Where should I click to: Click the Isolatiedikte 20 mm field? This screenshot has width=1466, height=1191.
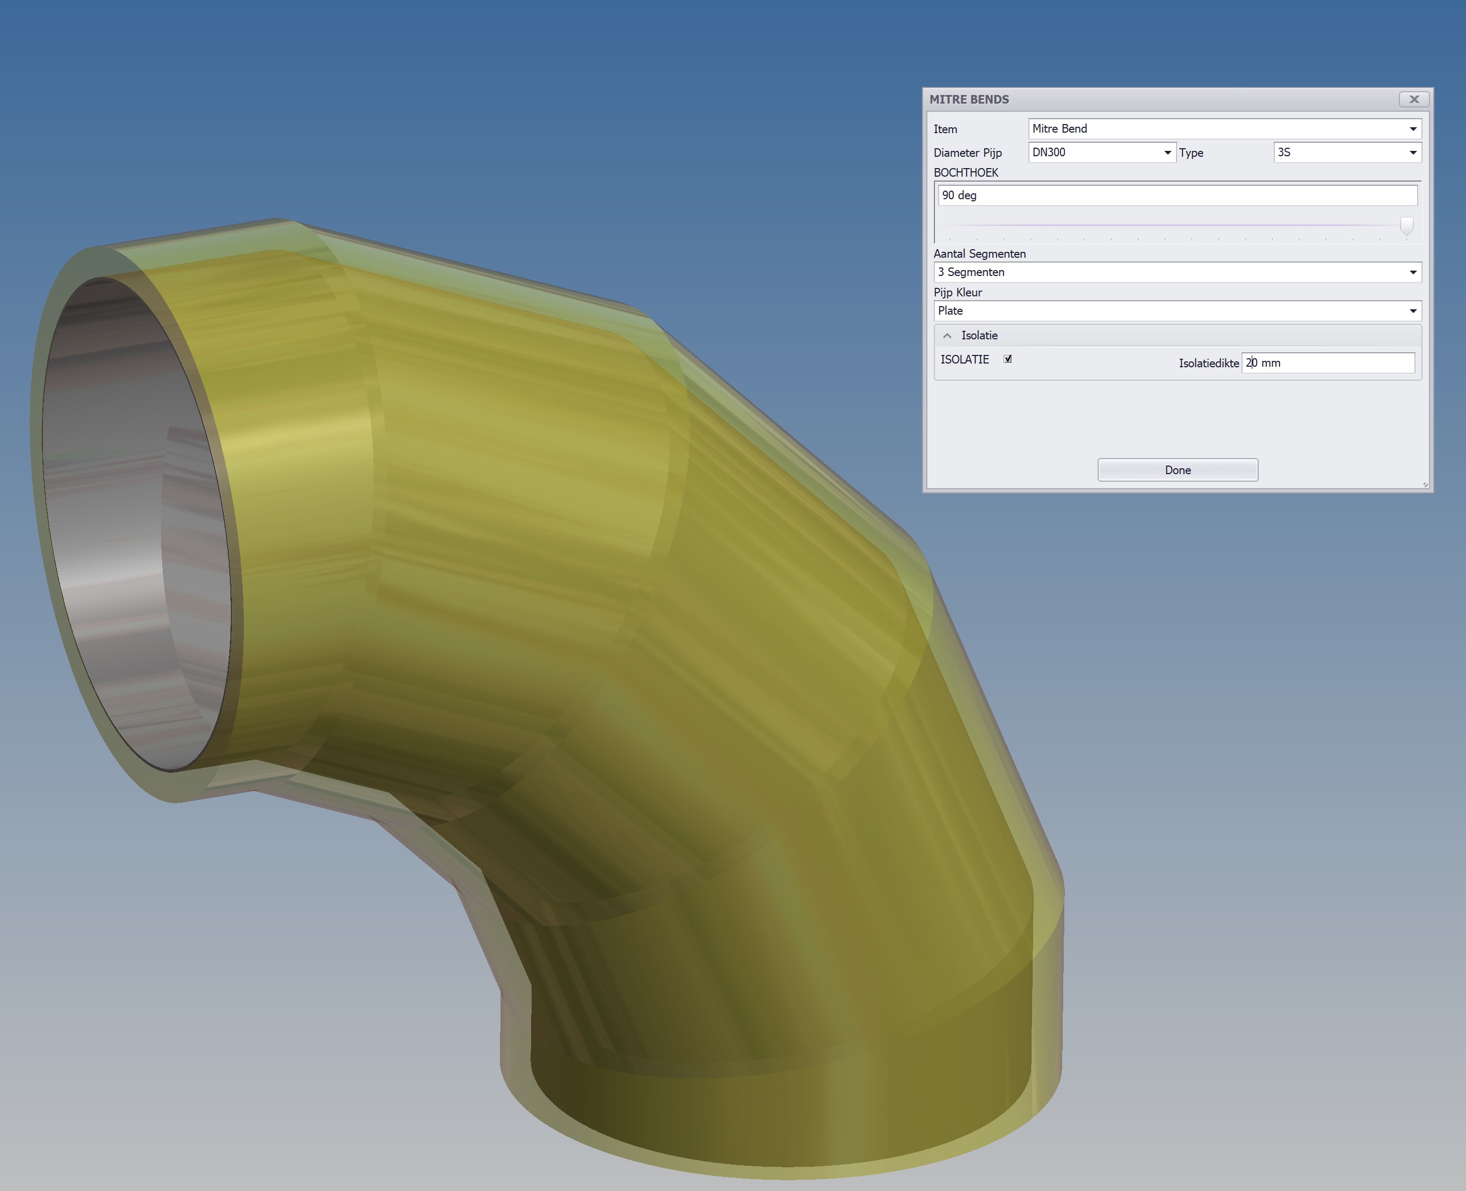coord(1327,363)
